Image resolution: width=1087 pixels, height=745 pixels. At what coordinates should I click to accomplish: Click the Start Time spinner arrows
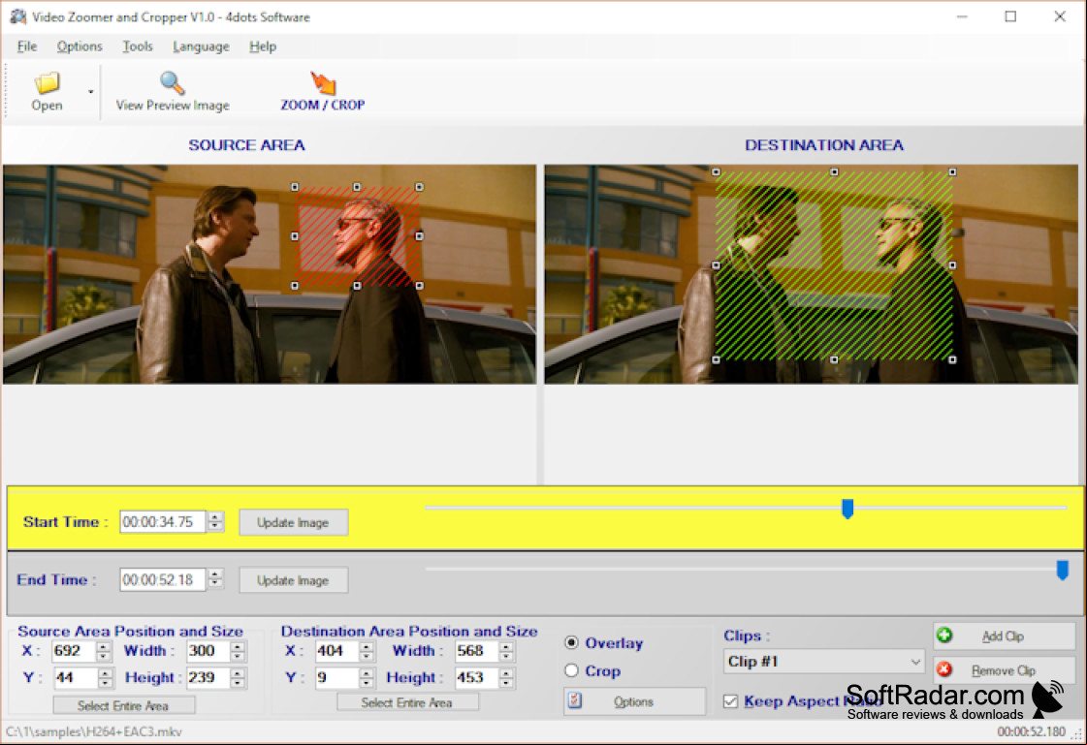pos(215,522)
